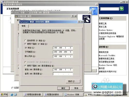
Task: Close the Windows 安装 window
Action: tap(90, 12)
